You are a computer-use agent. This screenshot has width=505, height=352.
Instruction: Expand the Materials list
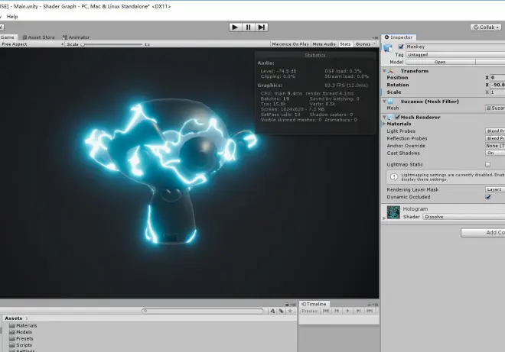pos(384,124)
